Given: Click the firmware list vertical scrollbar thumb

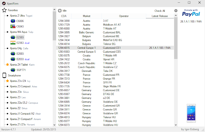Looking at the screenshot, I should pos(176,38).
